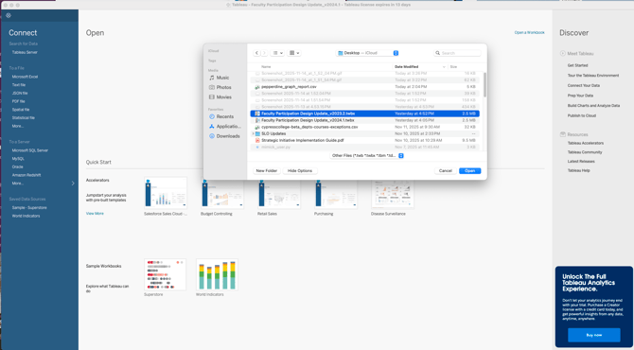Open World Indicators saved data source
This screenshot has width=634, height=350.
pyautogui.click(x=26, y=217)
